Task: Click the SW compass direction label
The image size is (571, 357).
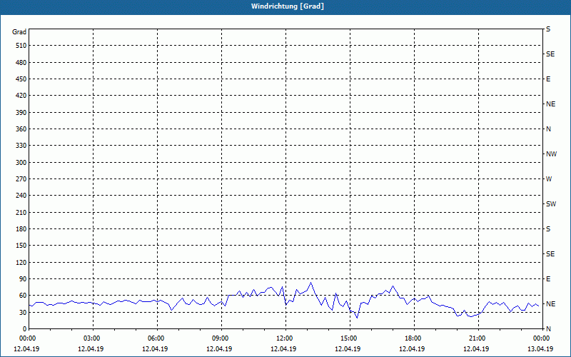Action: [x=551, y=204]
